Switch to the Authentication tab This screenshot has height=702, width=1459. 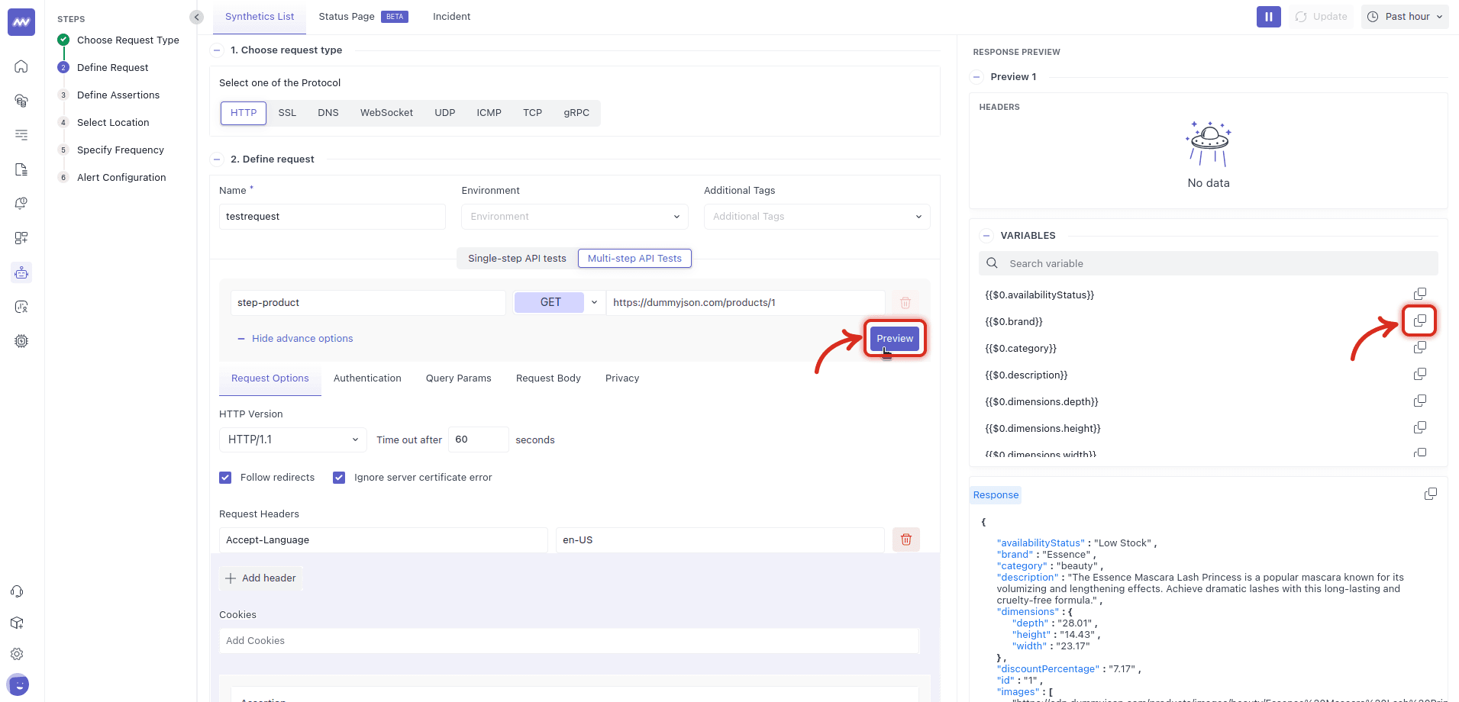(367, 378)
